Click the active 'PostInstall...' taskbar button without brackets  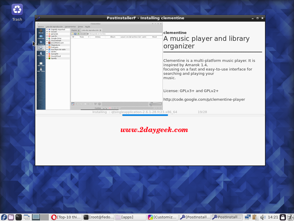(x=227, y=217)
